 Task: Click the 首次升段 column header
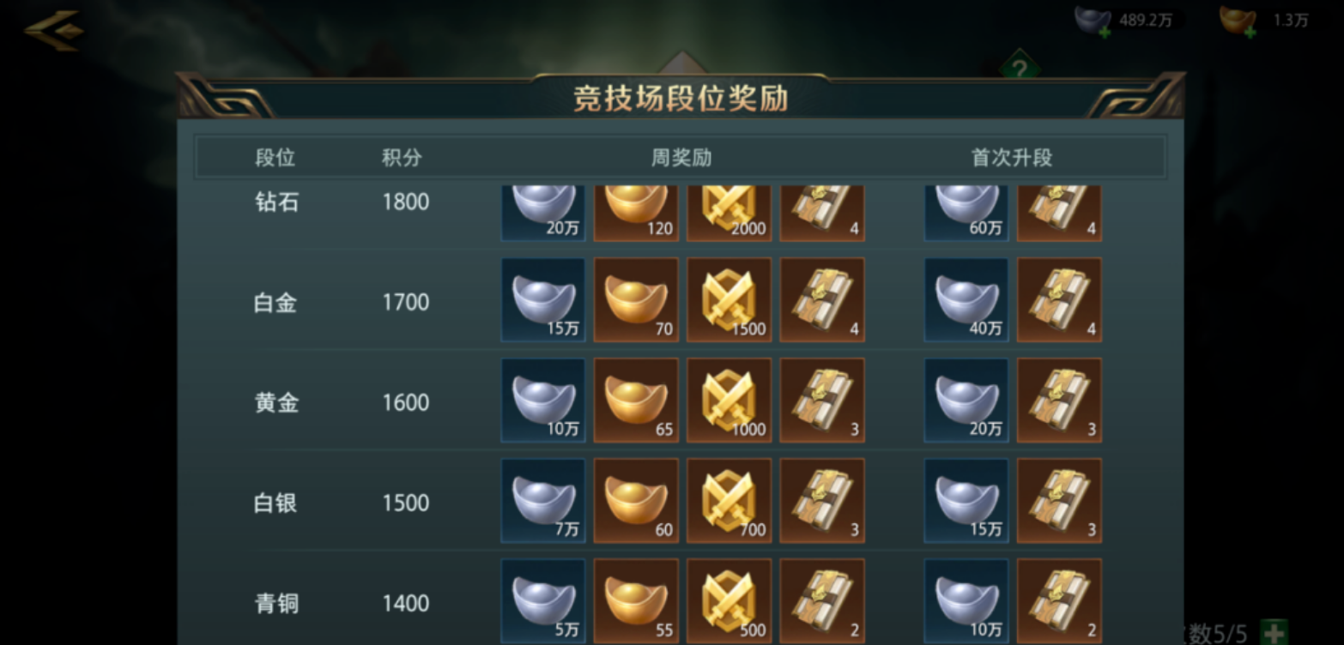click(1012, 158)
